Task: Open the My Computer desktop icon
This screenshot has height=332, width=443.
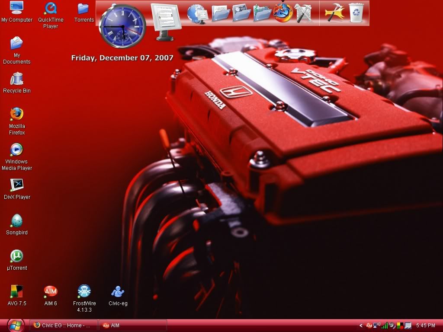Action: coord(17,12)
